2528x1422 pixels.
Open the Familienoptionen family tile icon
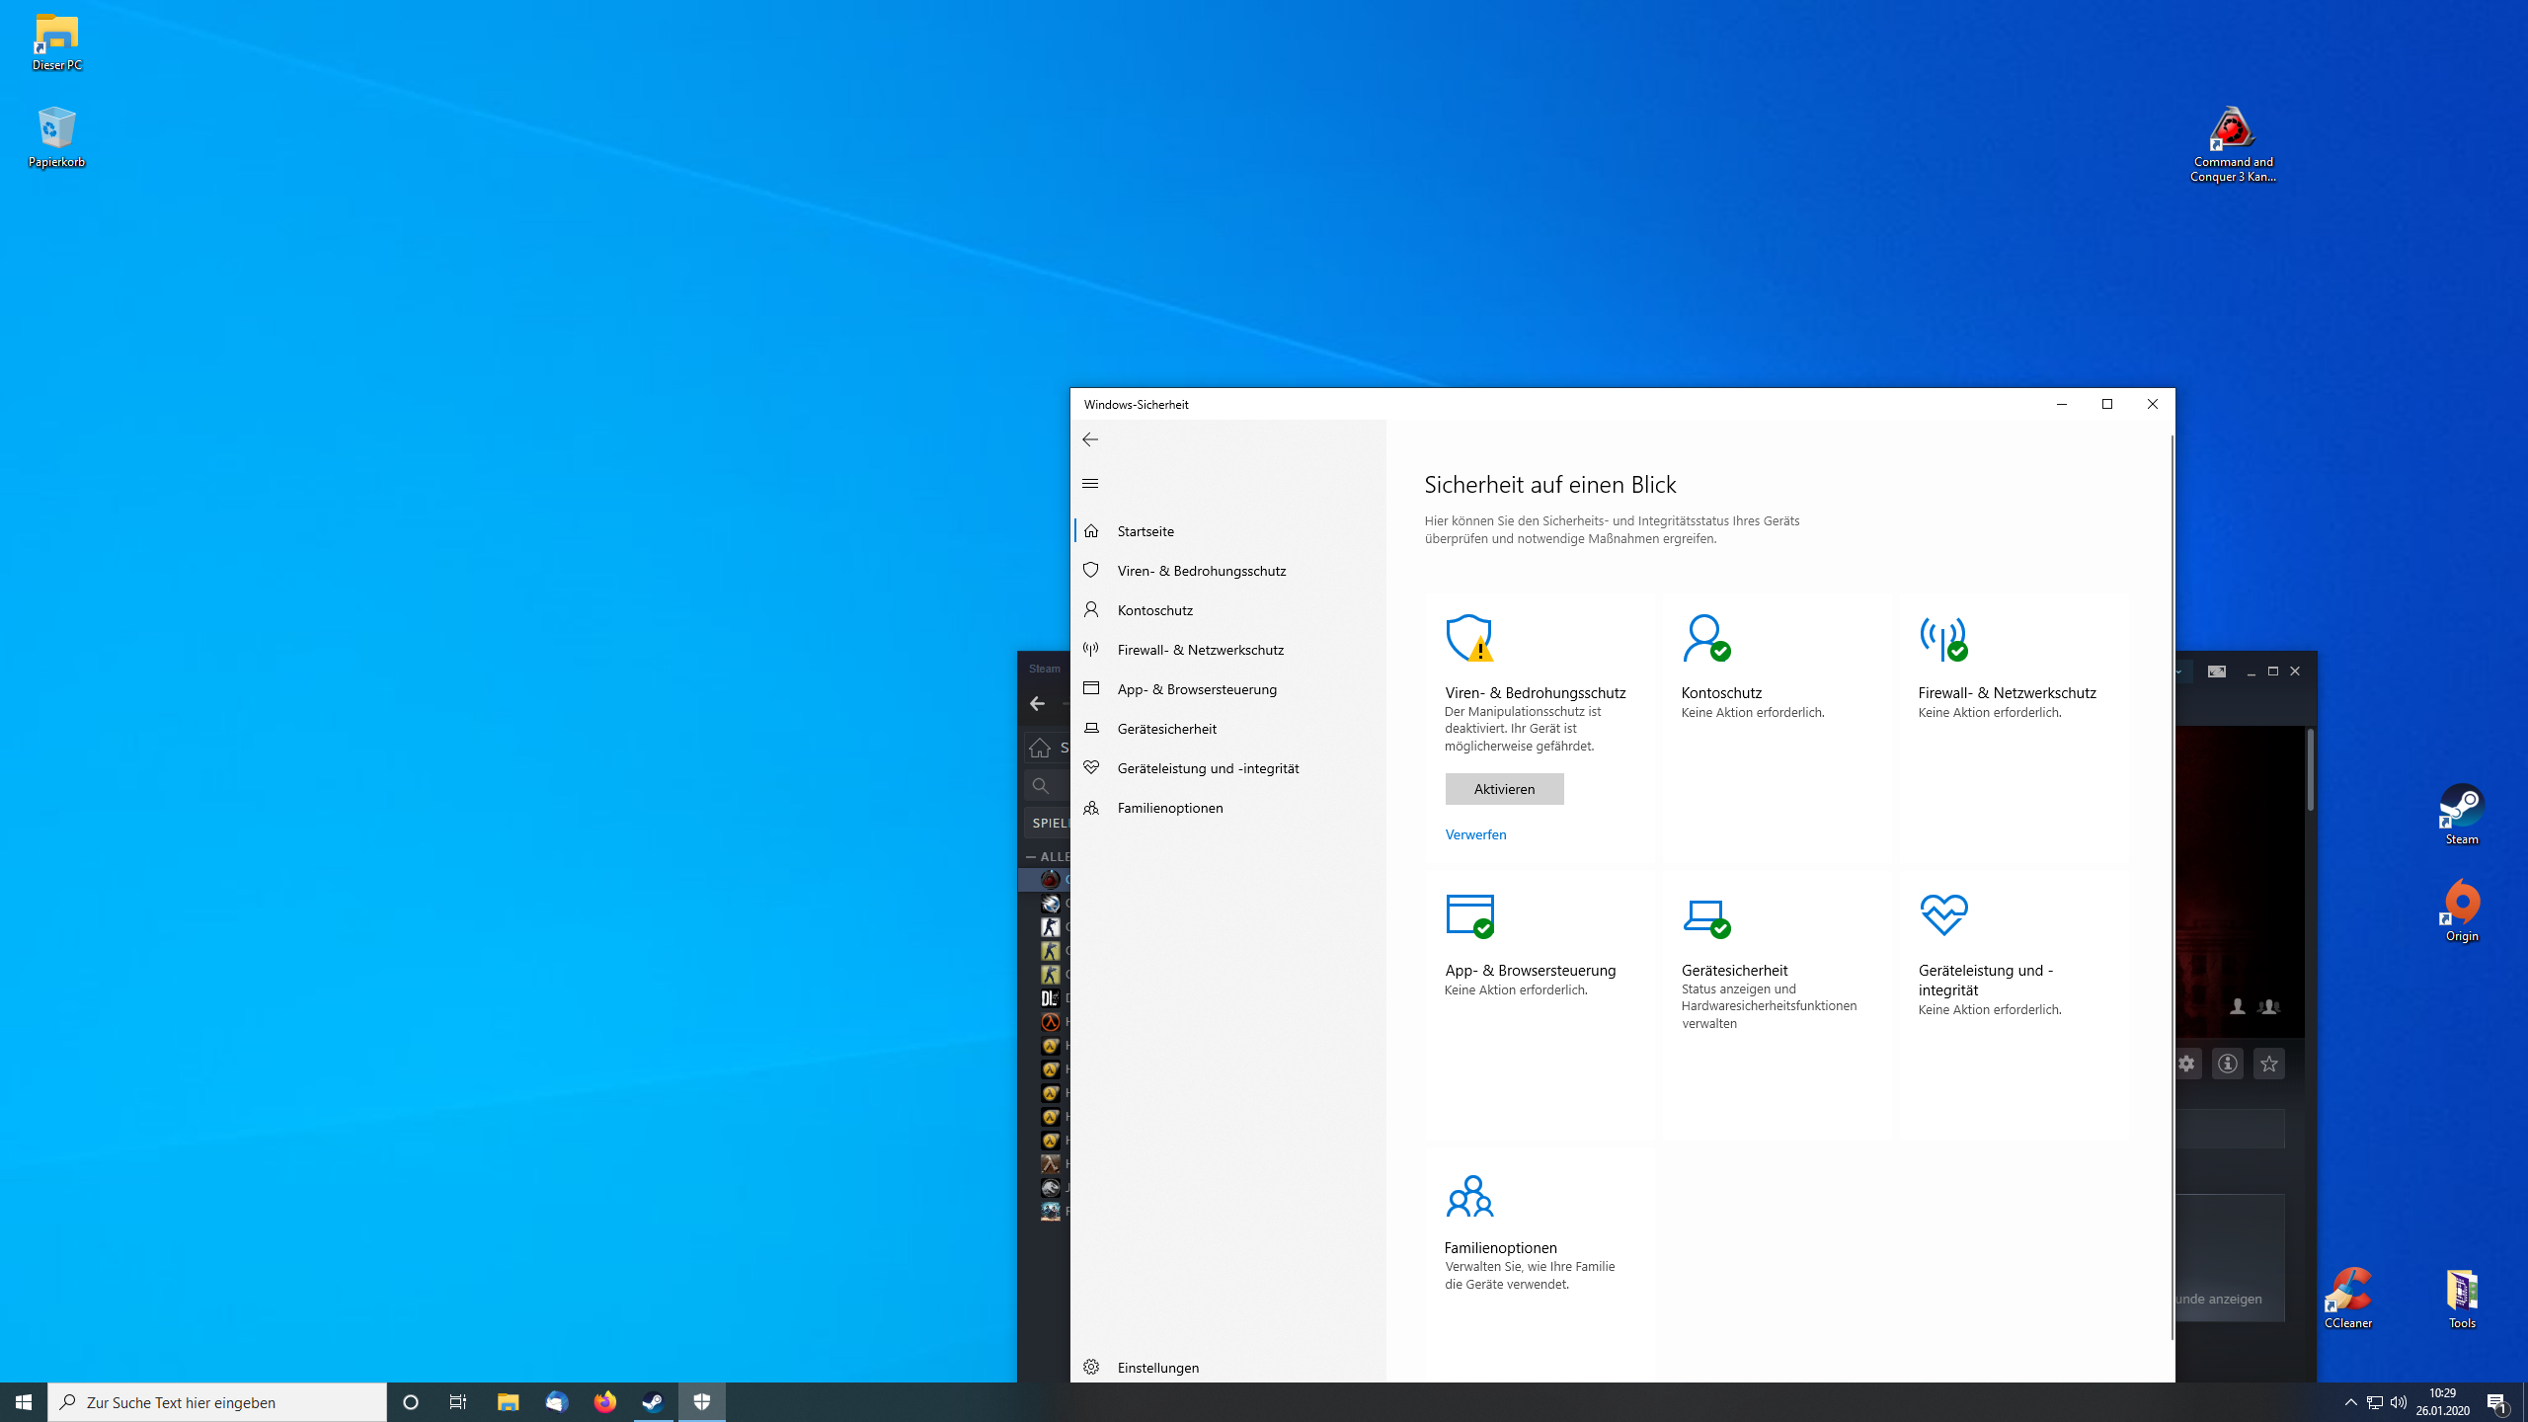(x=1468, y=1196)
